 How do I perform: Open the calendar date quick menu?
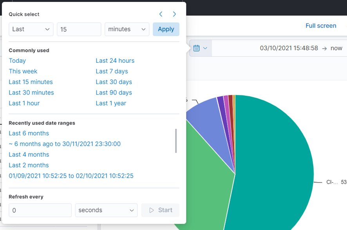(200, 48)
